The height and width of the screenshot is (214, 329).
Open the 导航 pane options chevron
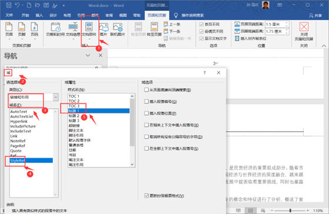click(x=88, y=55)
